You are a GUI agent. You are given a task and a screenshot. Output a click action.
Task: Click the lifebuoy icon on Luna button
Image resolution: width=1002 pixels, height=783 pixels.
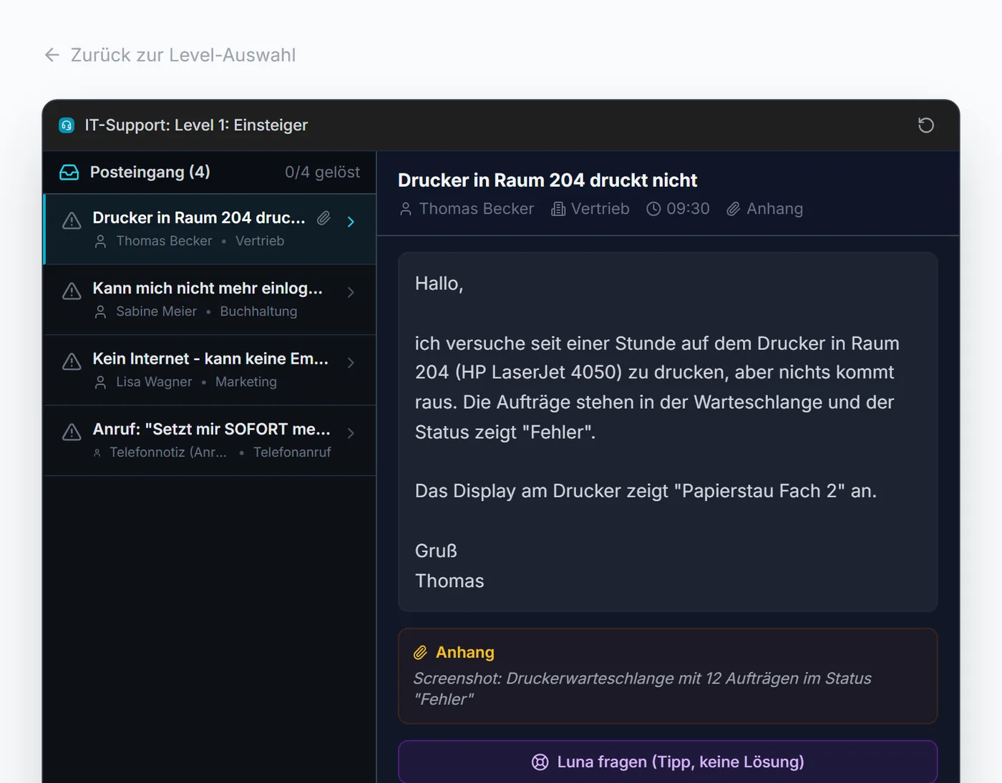point(540,762)
